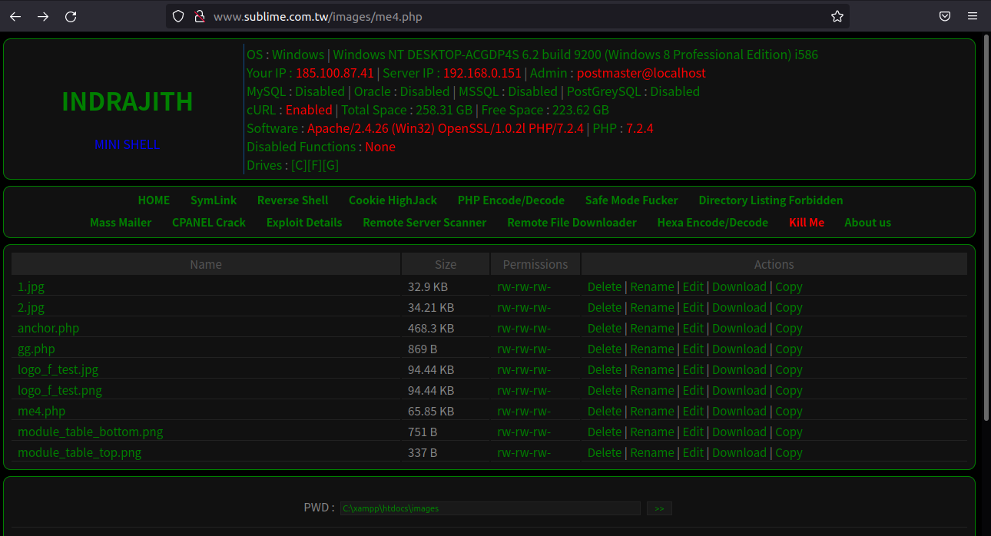Open file me4.php

click(x=41, y=412)
